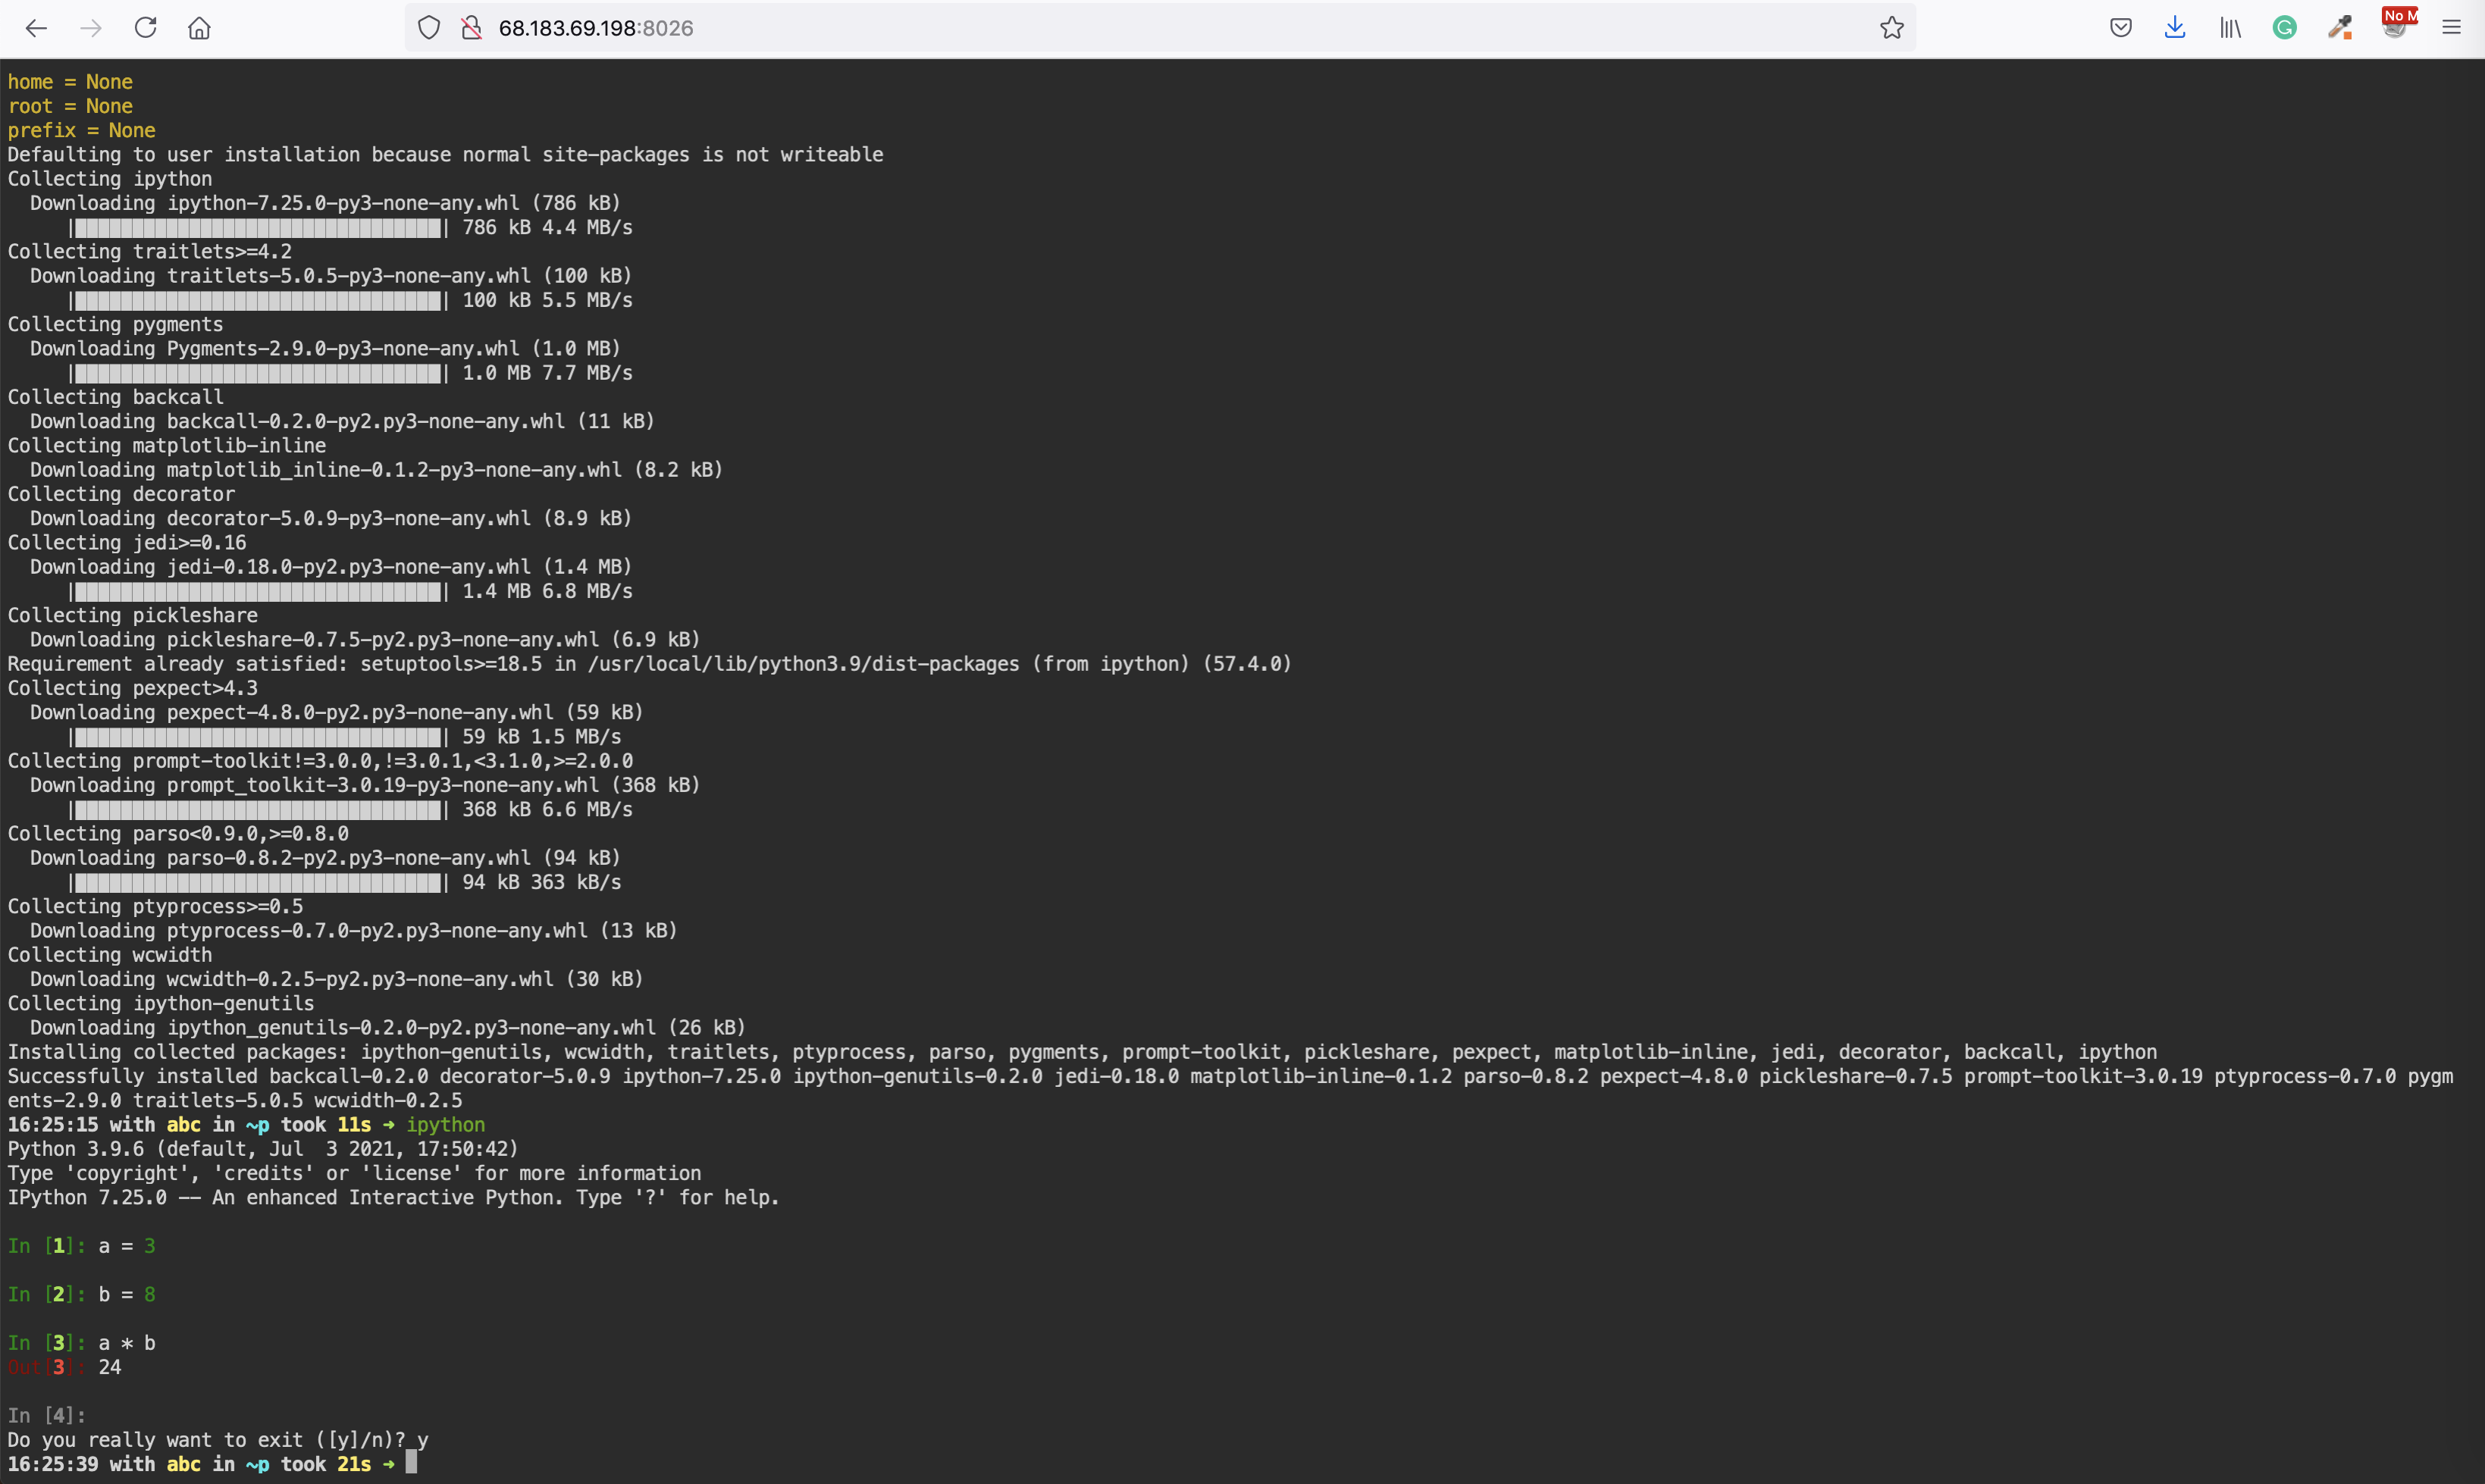The width and height of the screenshot is (2485, 1484).
Task: Open the Firefox hamburger application menu
Action: 2450,28
